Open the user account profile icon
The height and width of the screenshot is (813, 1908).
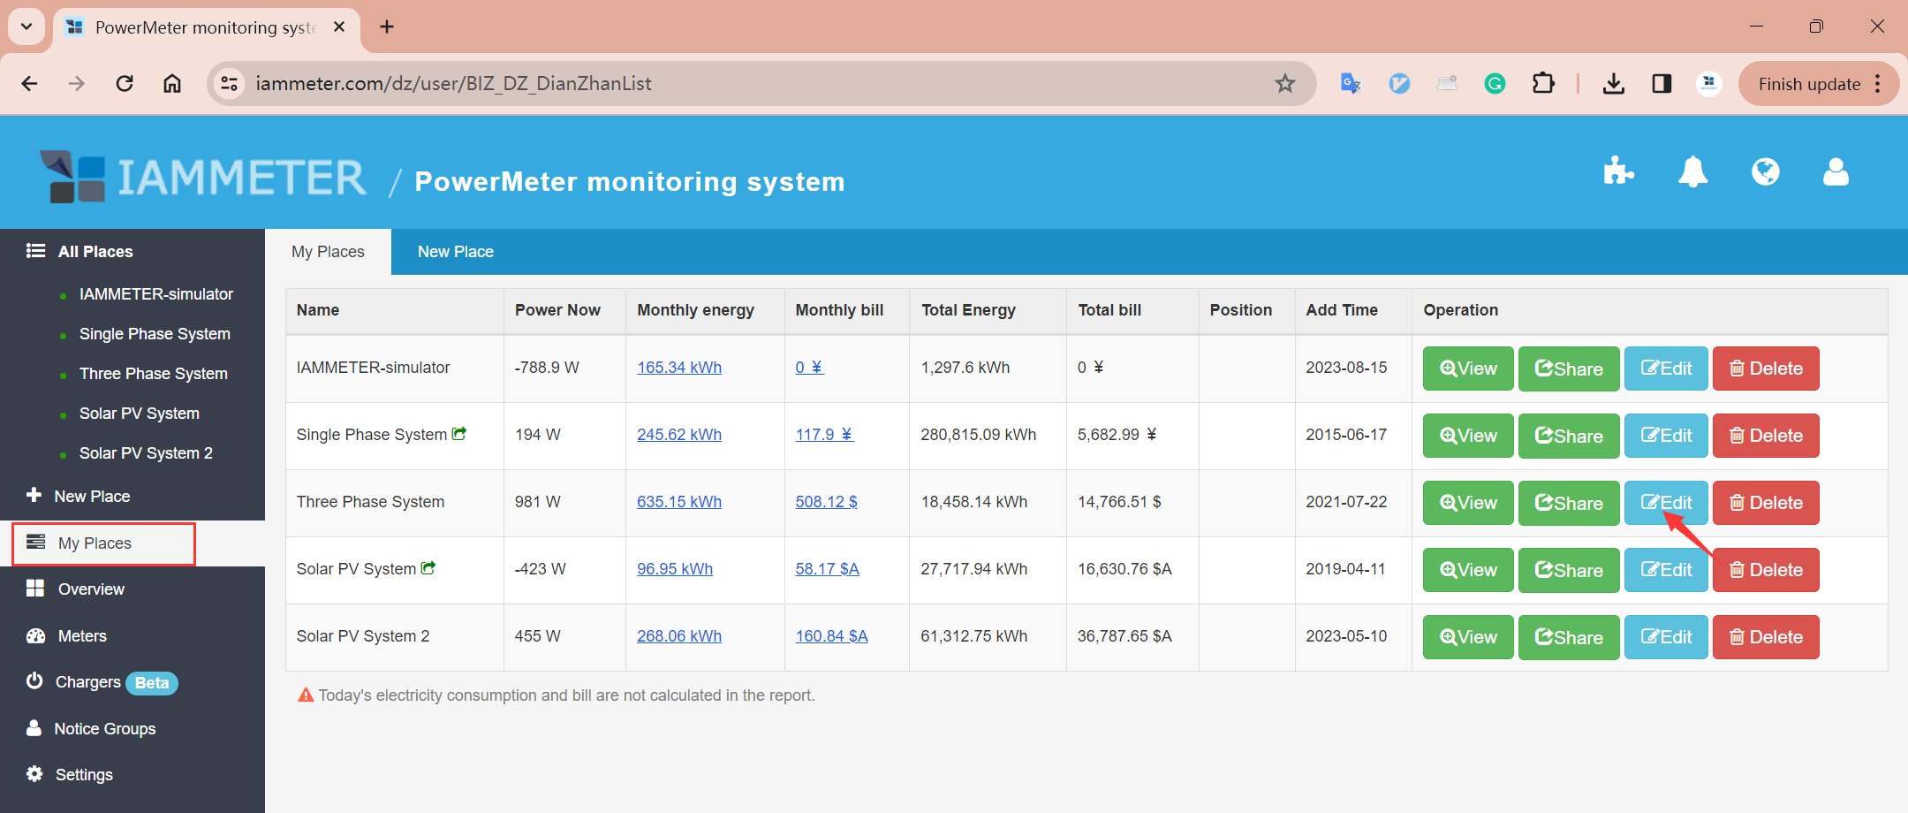coord(1836,171)
